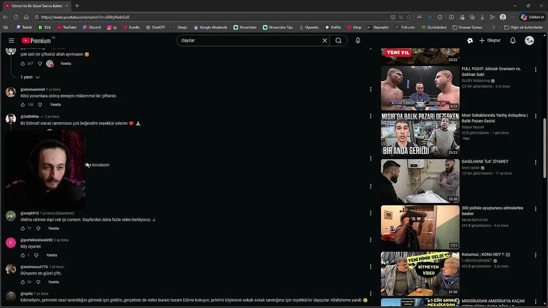This screenshot has width=548, height=308.
Task: Like the @svej6912 comment
Action: (x=23, y=228)
